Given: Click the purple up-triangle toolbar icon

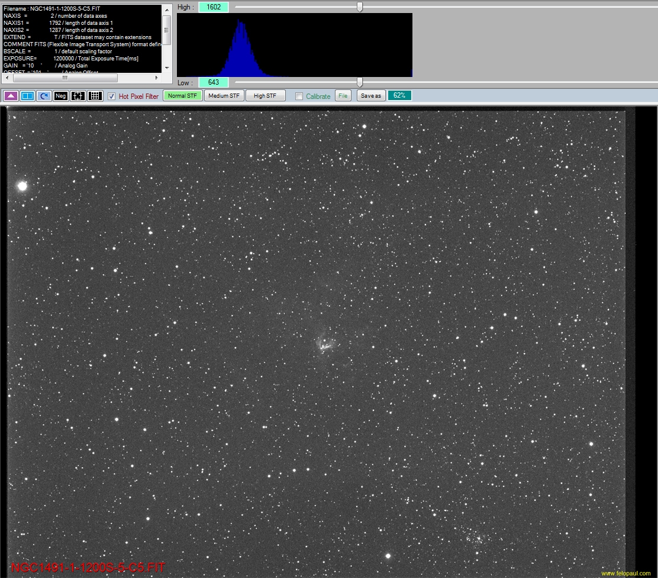Looking at the screenshot, I should [x=11, y=96].
